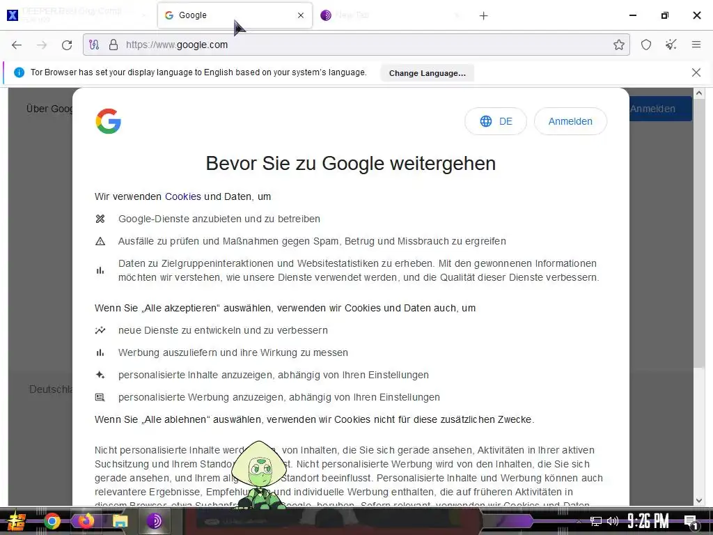Open the network tray icon
Viewport: 713px width, 535px height.
pyautogui.click(x=596, y=521)
